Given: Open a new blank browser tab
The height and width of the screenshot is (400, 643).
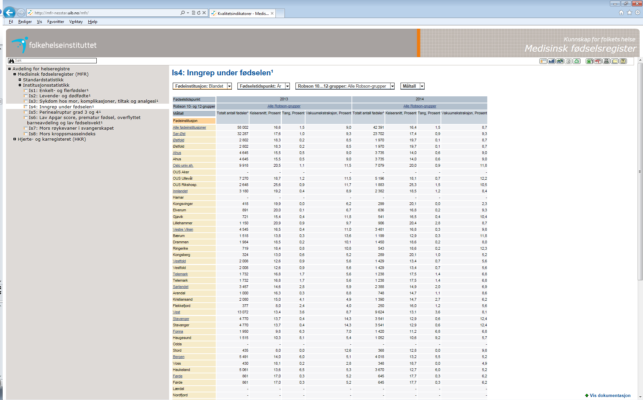Looking at the screenshot, I should [x=280, y=13].
